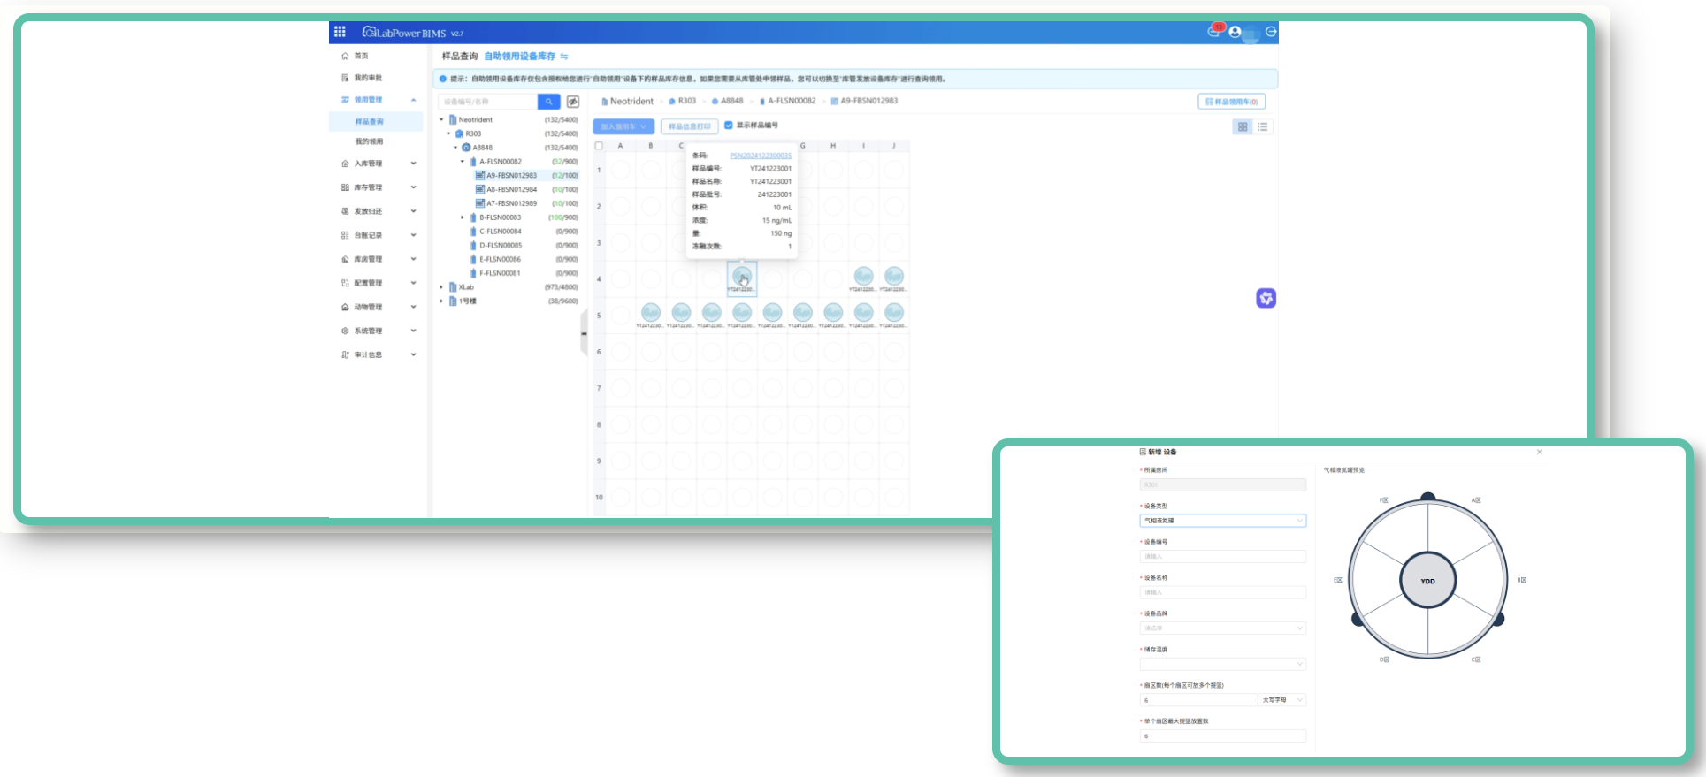Click the 样品信息打印 button
The image size is (1706, 777).
coord(689,126)
